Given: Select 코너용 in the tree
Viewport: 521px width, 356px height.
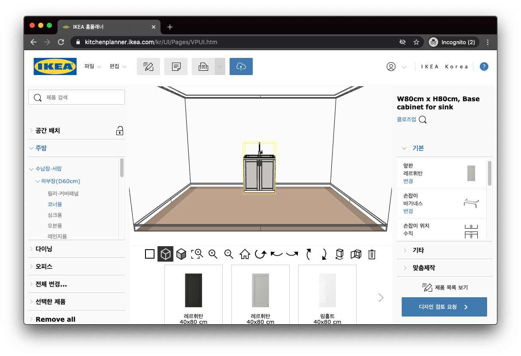Looking at the screenshot, I should coord(55,204).
